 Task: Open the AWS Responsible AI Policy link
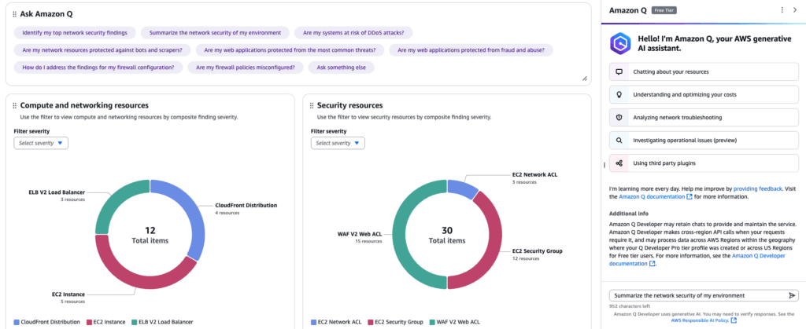(701, 320)
